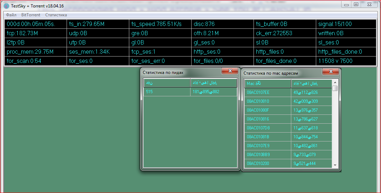Open the BitTorrent menu
Screen dimensions: 381x193
click(x=31, y=15)
